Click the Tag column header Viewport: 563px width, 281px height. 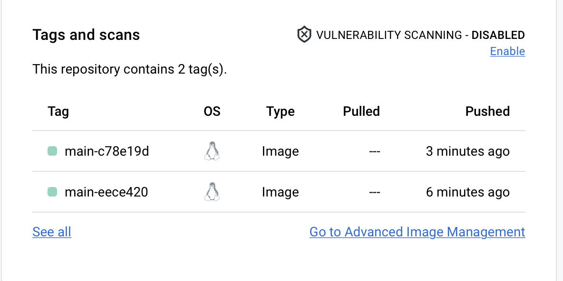[58, 112]
